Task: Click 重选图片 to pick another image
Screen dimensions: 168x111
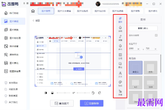Action: pos(62,103)
